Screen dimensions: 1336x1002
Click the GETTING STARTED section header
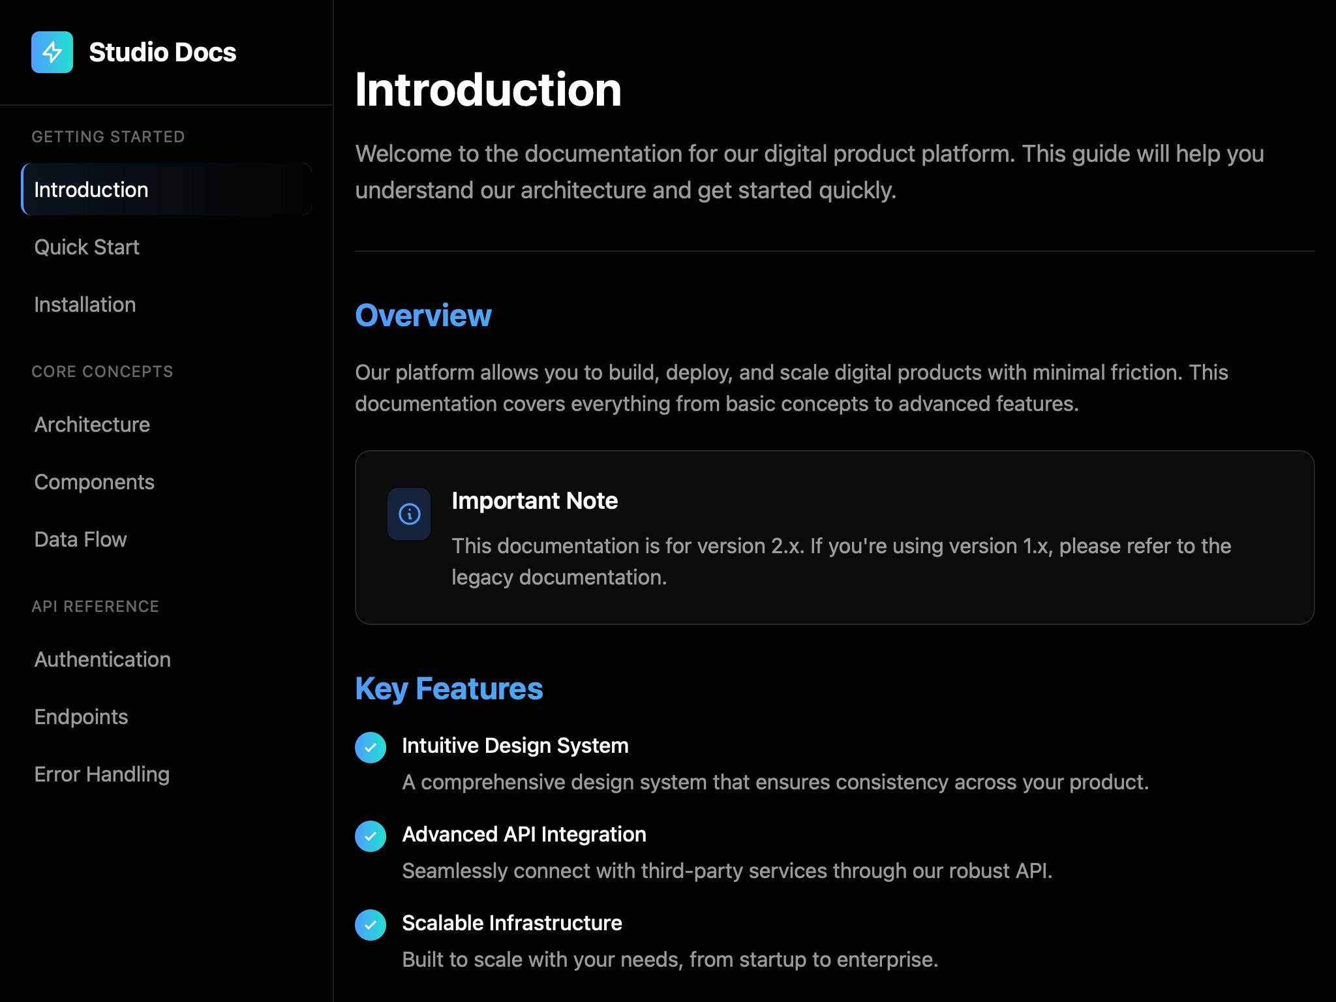coord(108,136)
